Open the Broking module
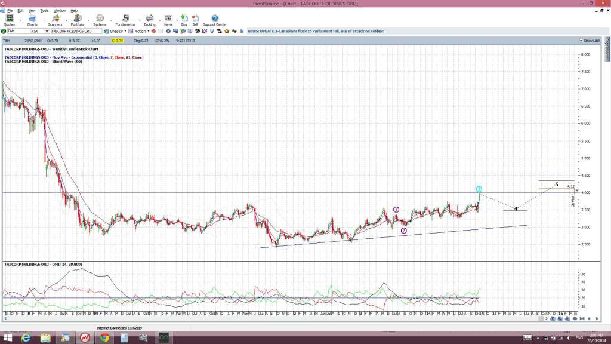 (150, 20)
